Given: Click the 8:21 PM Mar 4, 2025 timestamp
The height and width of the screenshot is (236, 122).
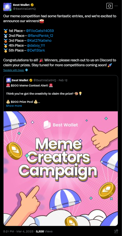Looking at the screenshot, I should (x=18, y=231).
